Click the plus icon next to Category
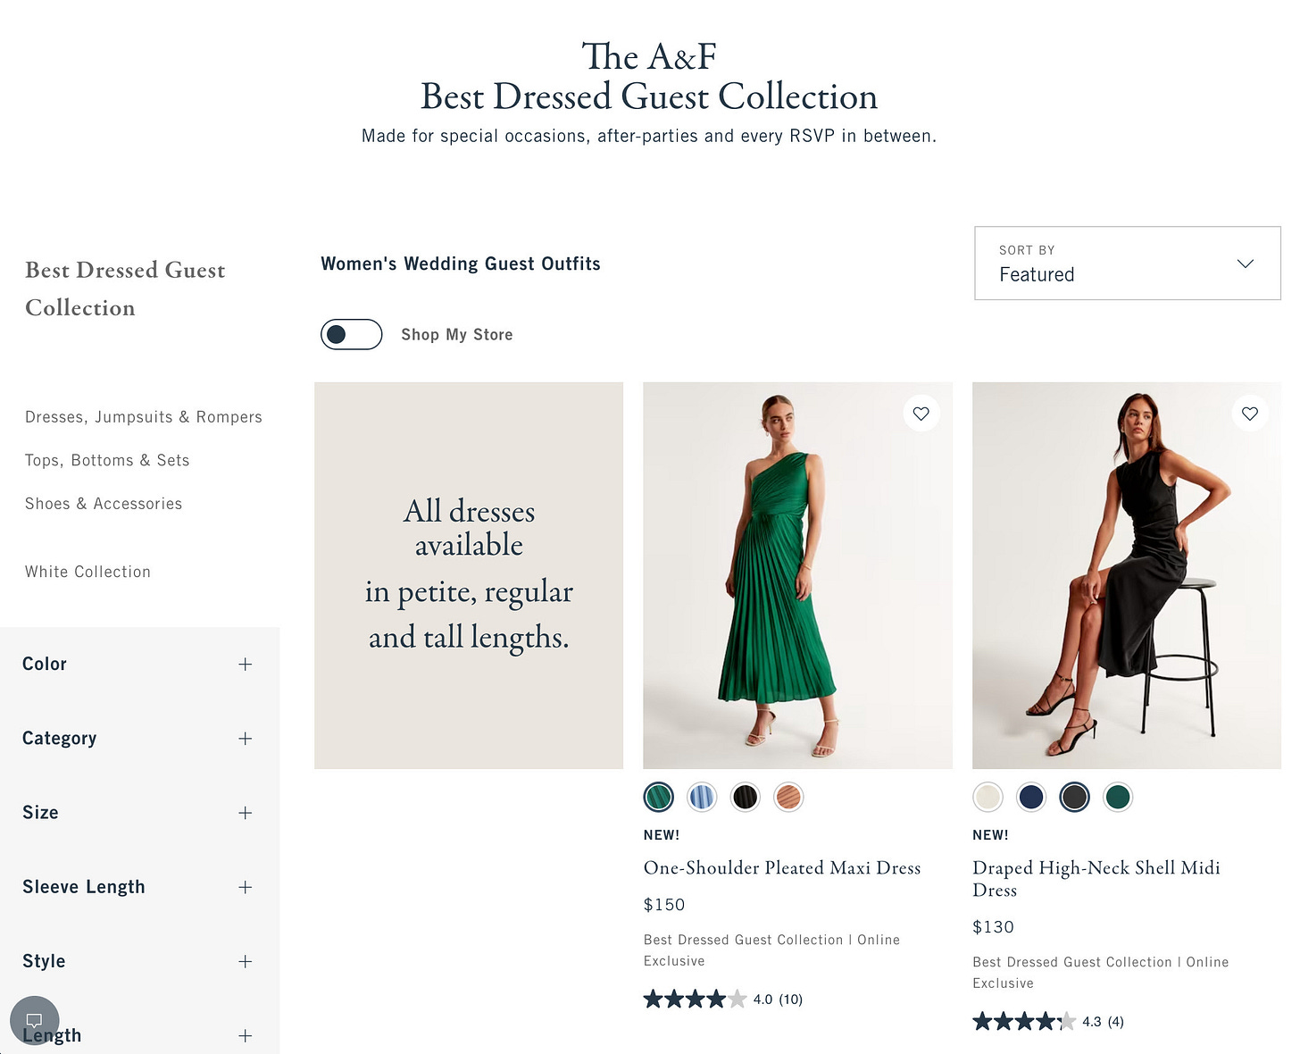1300x1054 pixels. (245, 738)
